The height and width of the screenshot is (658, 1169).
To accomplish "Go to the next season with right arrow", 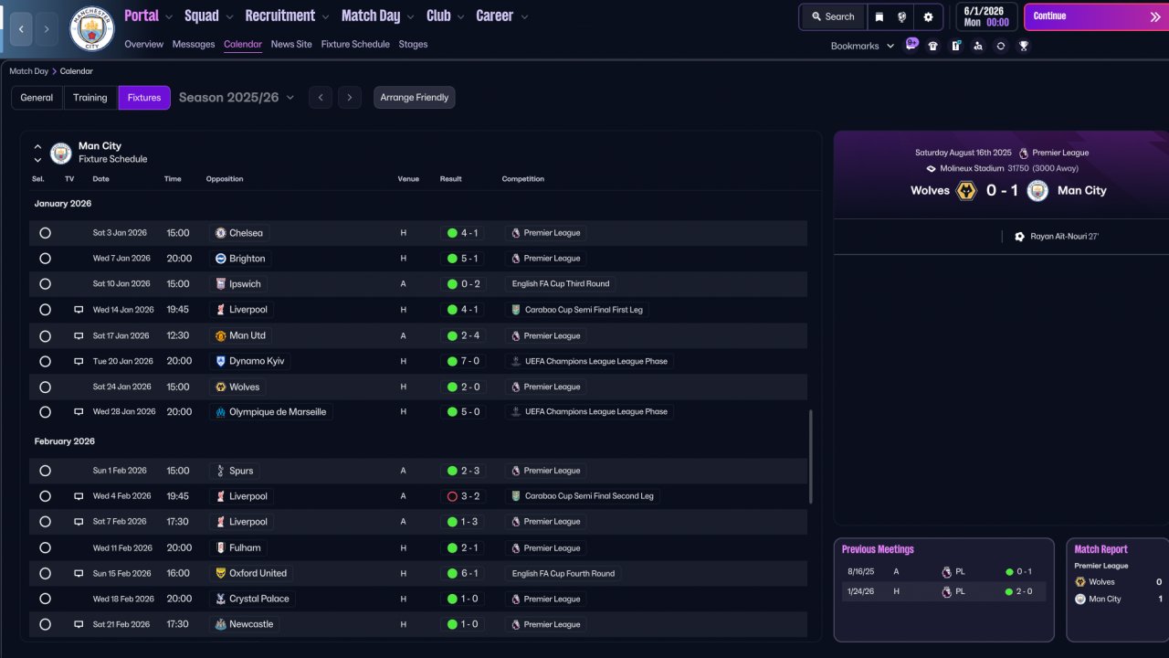I will pyautogui.click(x=349, y=98).
